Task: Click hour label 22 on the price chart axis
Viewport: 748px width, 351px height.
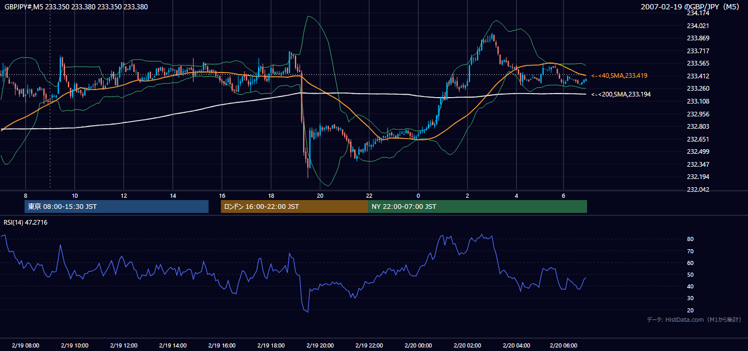Action: coord(369,195)
